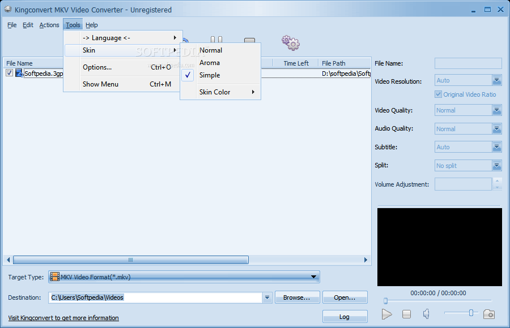
Task: Click scrollbar right arrow
Action: click(x=365, y=260)
